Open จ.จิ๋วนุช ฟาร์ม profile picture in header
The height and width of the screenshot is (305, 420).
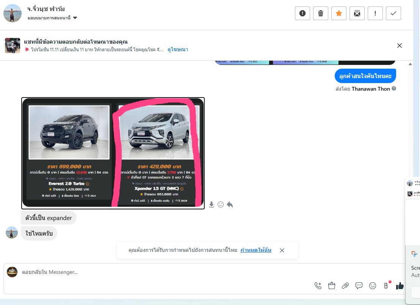[13, 13]
